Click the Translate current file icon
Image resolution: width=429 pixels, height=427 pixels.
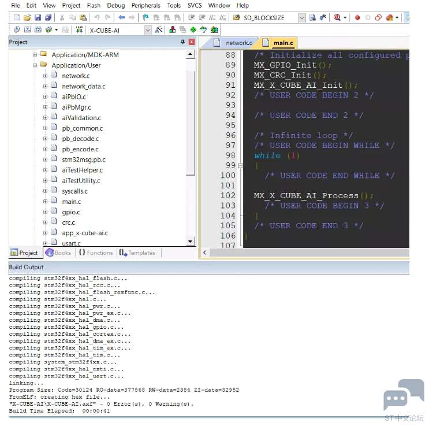[x=17, y=29]
